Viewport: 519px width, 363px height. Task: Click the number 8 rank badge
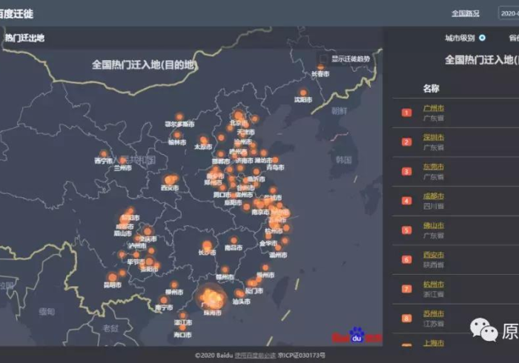pos(407,319)
